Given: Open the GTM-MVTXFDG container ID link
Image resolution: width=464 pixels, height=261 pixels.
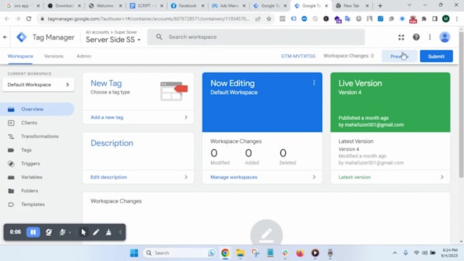Looking at the screenshot, I should click(298, 56).
